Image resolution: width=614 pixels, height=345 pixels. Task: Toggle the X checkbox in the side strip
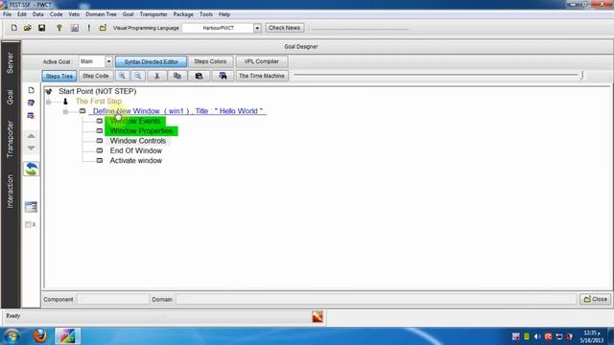point(28,224)
